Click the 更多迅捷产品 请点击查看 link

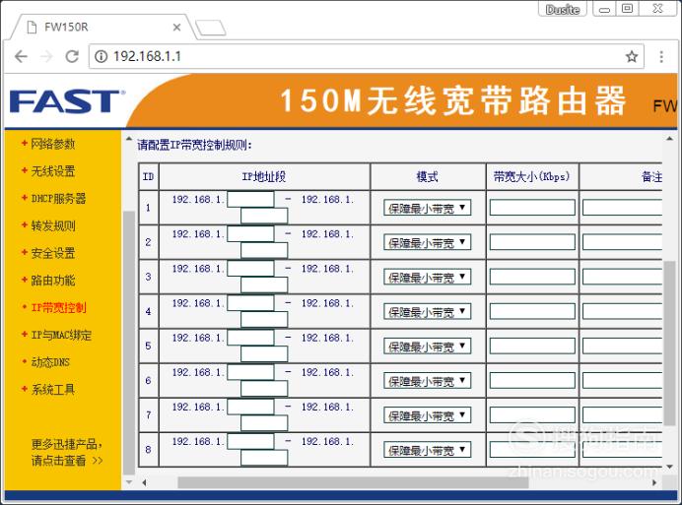click(67, 453)
